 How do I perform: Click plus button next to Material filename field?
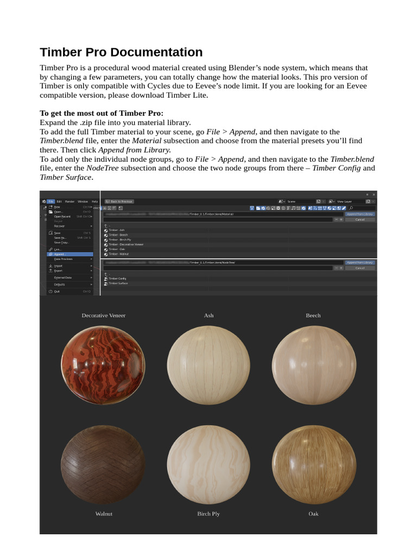click(x=341, y=219)
